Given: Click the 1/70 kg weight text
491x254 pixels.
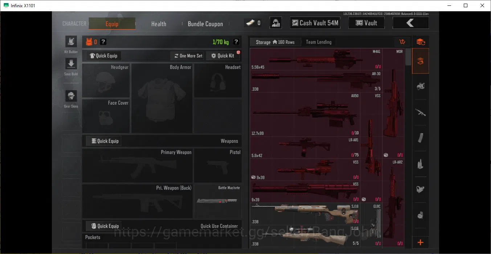Looking at the screenshot, I should click(x=221, y=42).
